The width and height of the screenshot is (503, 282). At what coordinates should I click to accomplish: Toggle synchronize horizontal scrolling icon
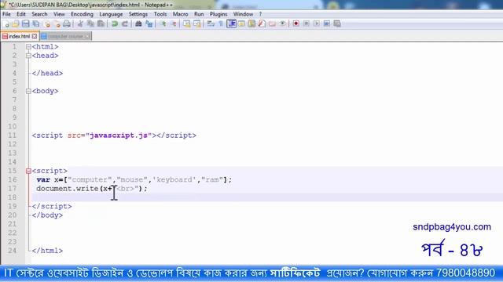tap(197, 23)
